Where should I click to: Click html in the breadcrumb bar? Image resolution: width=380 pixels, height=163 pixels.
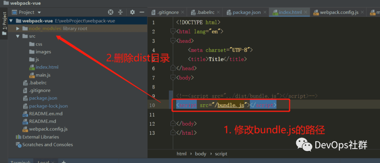click(x=182, y=154)
